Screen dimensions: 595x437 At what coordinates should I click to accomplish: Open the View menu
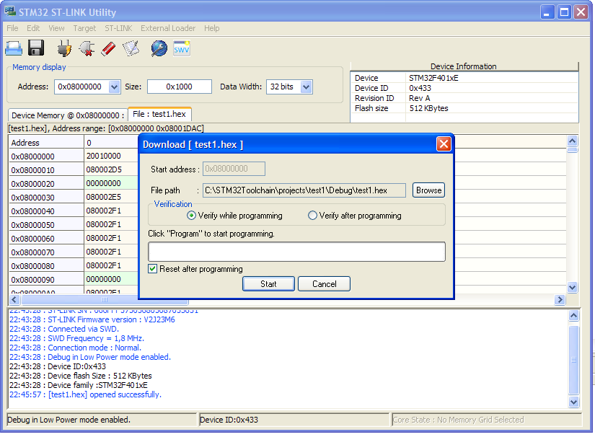pyautogui.click(x=56, y=28)
